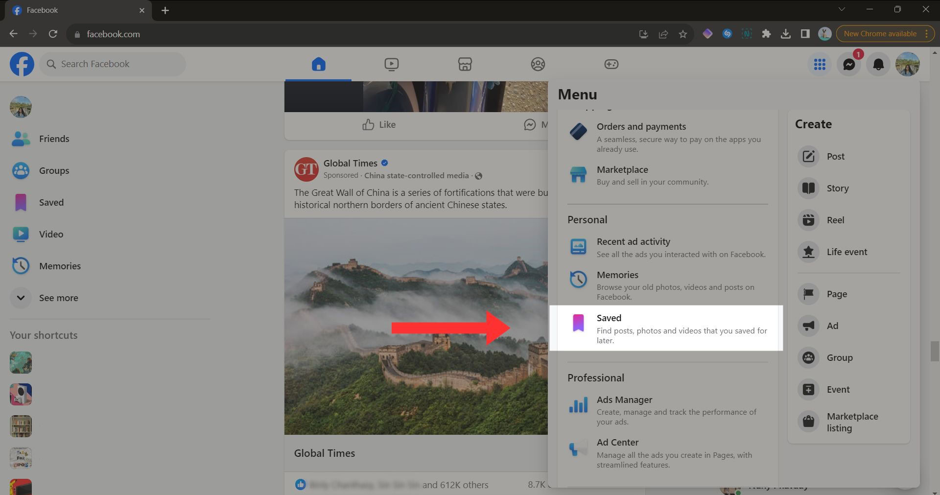This screenshot has height=495, width=940.
Task: Click the Facebook logo
Action: pyautogui.click(x=22, y=64)
